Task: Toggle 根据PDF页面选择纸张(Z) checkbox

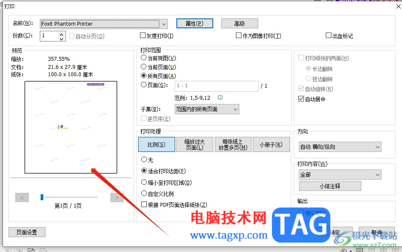Action: pos(144,205)
